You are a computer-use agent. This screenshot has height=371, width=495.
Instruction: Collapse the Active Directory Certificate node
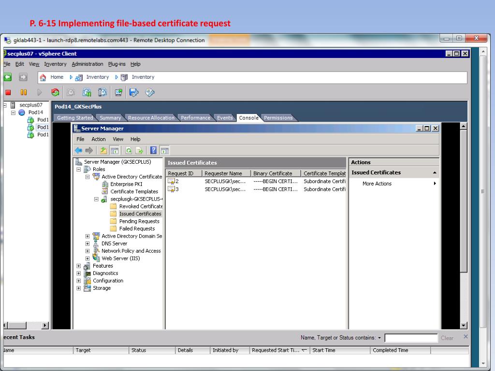[87, 177]
